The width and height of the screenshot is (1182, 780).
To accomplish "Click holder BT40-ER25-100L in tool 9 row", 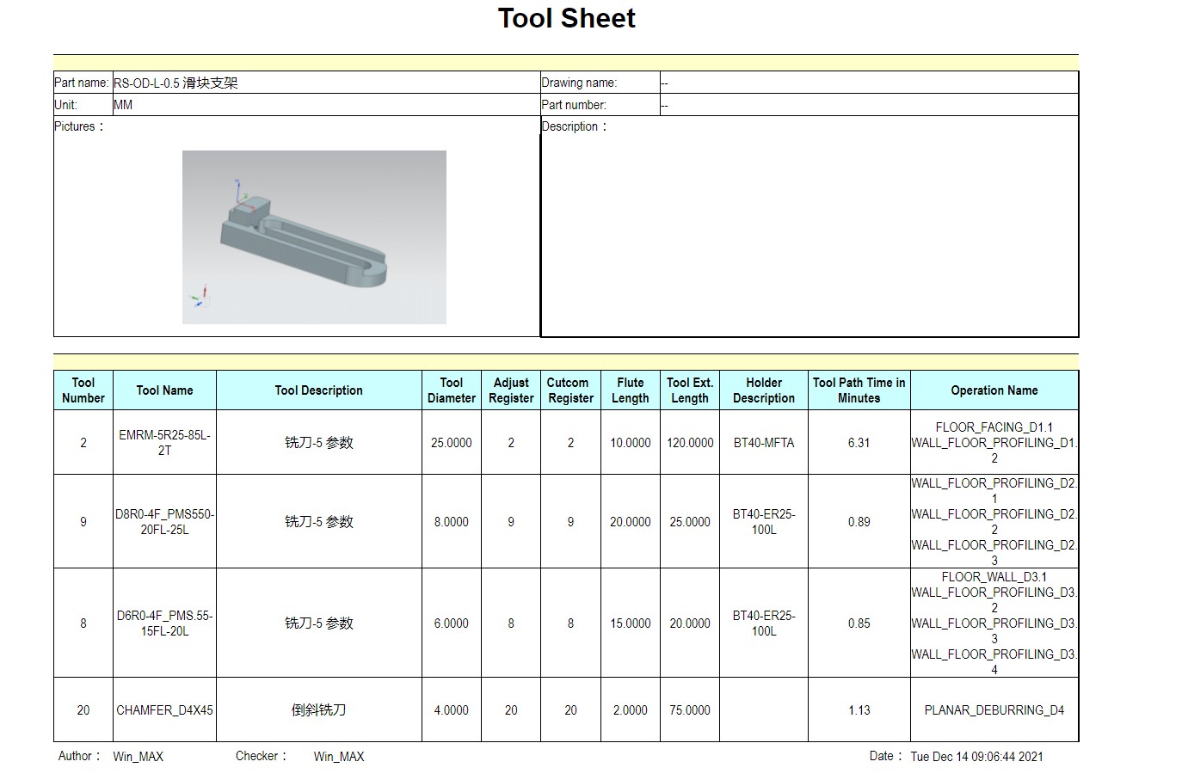I will pos(764,522).
